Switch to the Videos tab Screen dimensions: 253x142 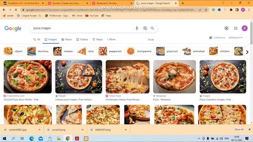pos(82,39)
